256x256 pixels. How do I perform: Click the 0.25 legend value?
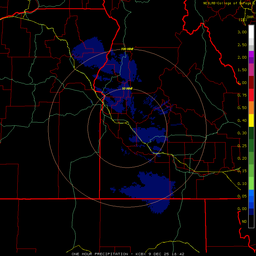tap(242, 146)
